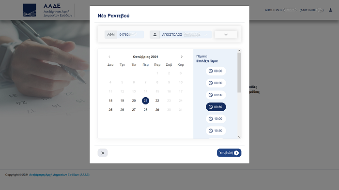Select October 18 in the calendar
The image size is (339, 190).
point(110,101)
